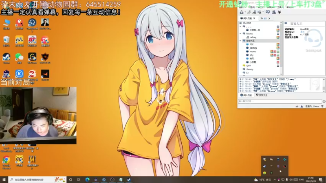Open the Google Chrome desktop shortcut
326x183 pixels.
(x=7, y=162)
